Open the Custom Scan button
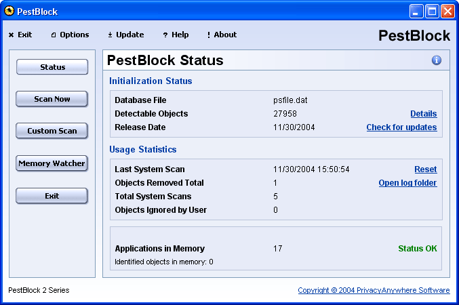Screen dimensions: 459x305 click(52, 131)
